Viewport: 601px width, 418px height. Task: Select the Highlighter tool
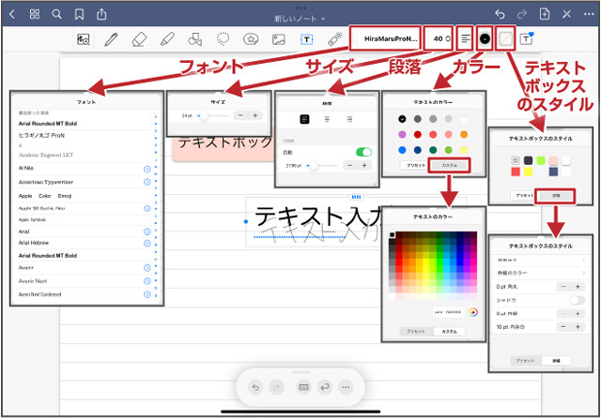pyautogui.click(x=166, y=39)
